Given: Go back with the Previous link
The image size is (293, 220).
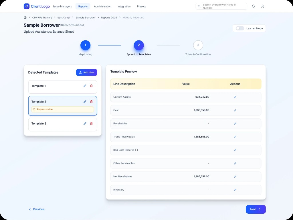Looking at the screenshot, I should [x=37, y=209].
